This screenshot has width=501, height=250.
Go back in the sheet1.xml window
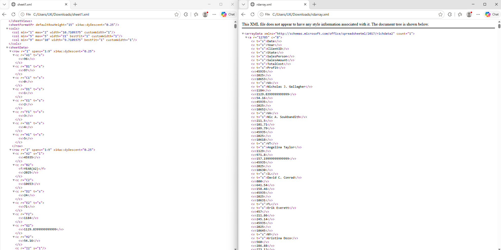4,14
